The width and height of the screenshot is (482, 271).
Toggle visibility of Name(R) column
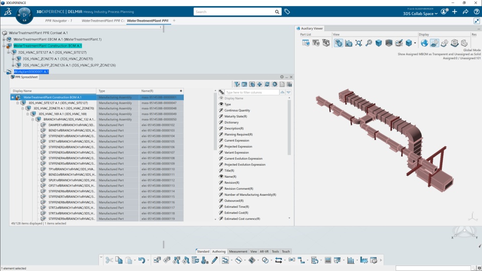(x=221, y=177)
